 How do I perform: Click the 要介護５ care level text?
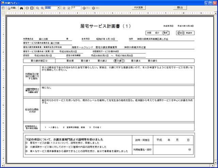[x=153, y=61]
